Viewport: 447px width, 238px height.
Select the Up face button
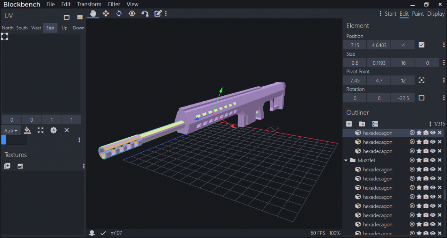pyautogui.click(x=65, y=28)
